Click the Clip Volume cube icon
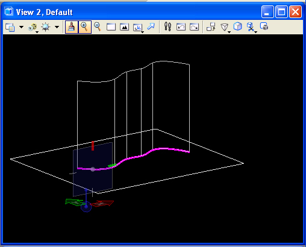The height and width of the screenshot is (247, 306). coord(238,27)
